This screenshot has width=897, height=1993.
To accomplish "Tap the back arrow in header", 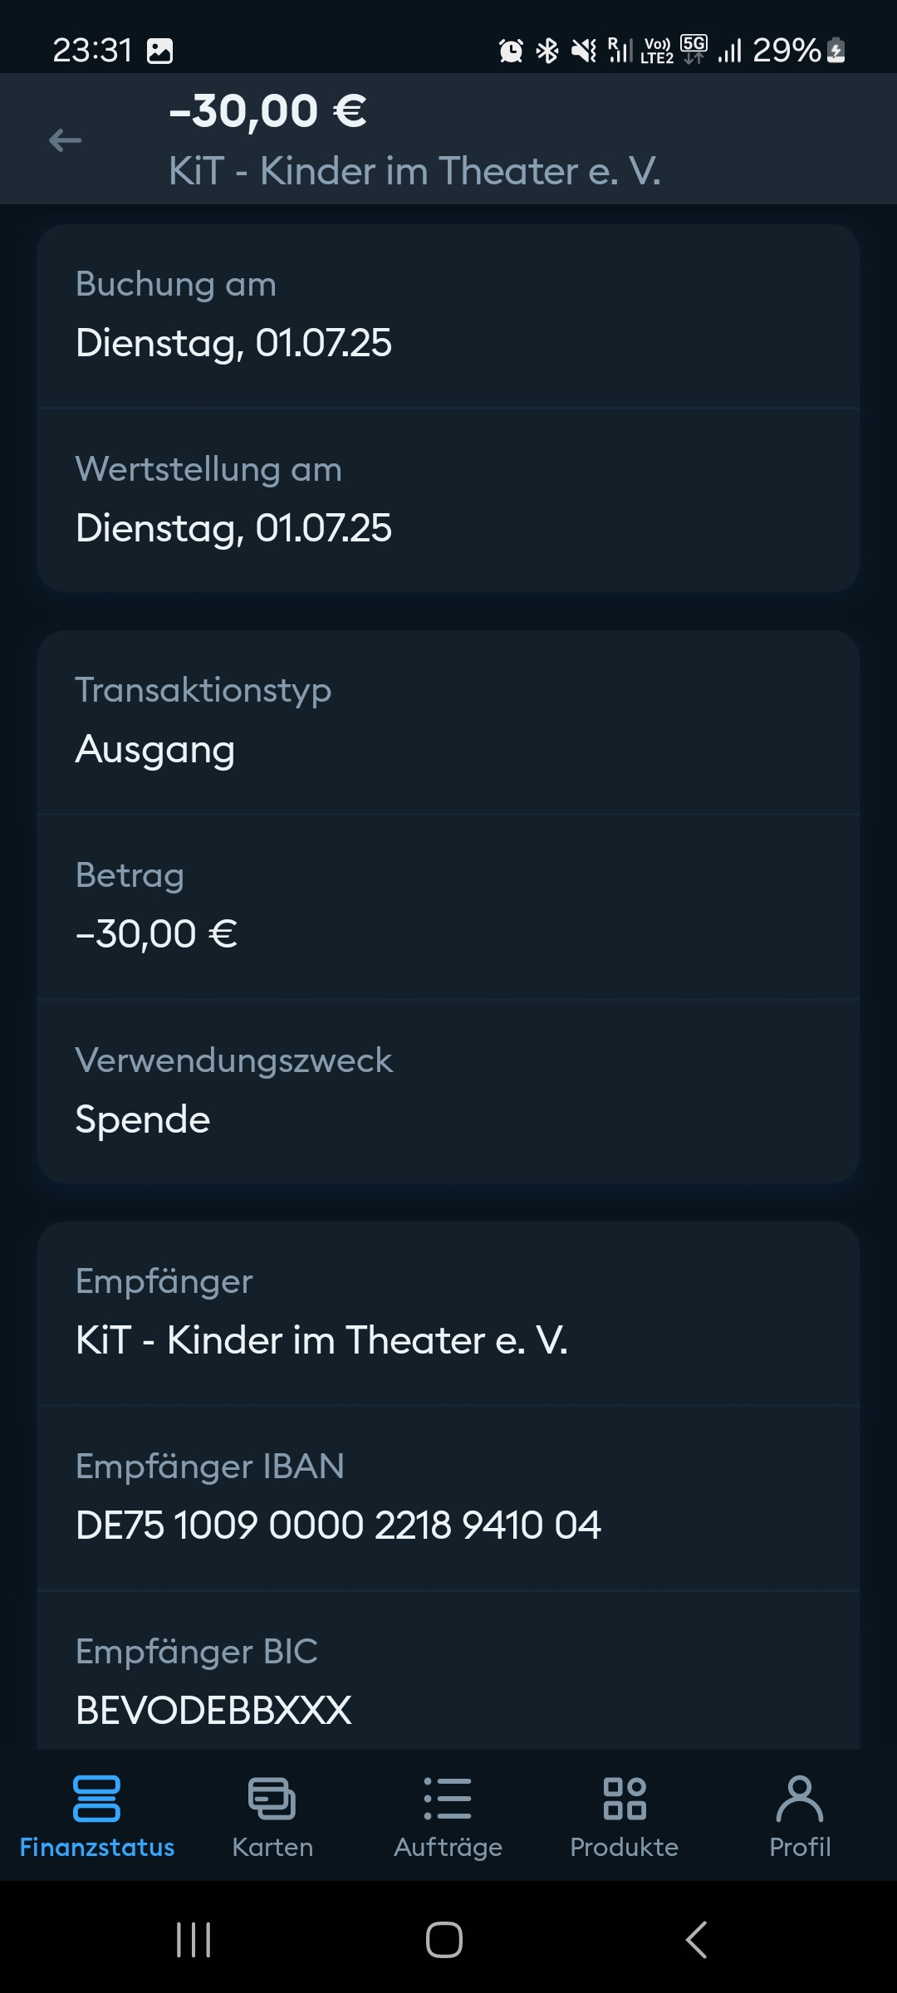I will (x=65, y=140).
